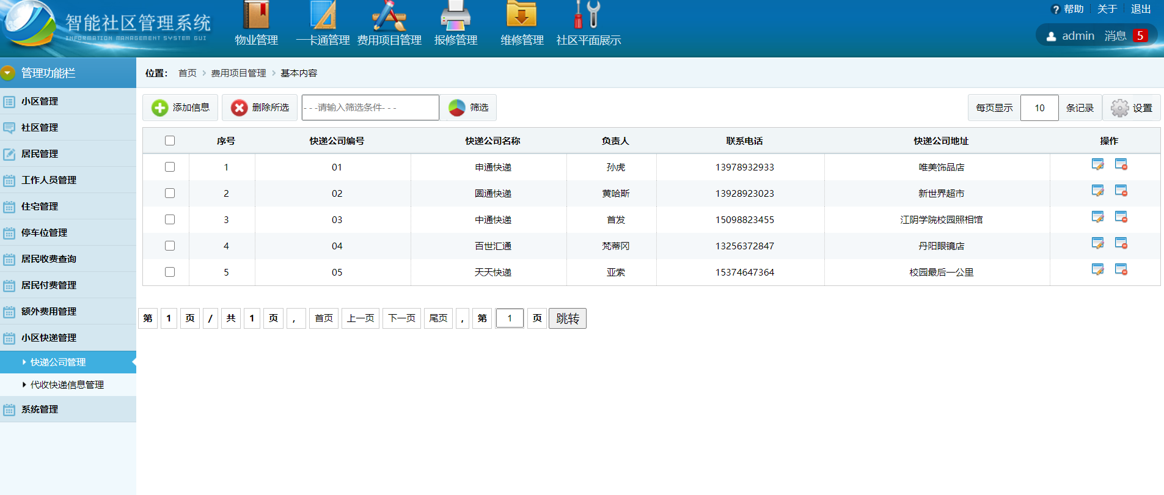Click edit icon for 天天快递 row
The image size is (1164, 495).
pyautogui.click(x=1097, y=270)
